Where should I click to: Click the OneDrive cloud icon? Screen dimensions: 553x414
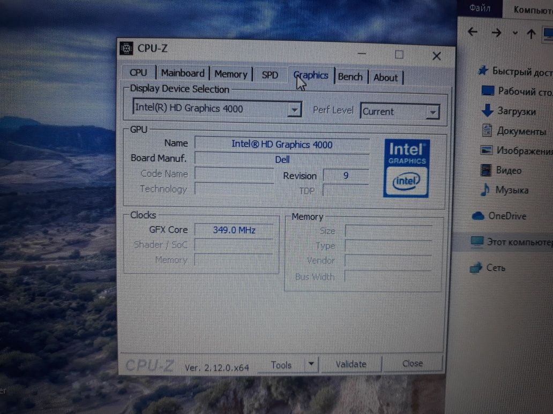pyautogui.click(x=478, y=216)
